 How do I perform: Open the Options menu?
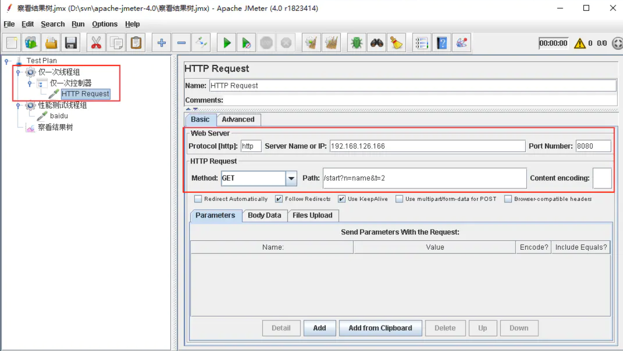(x=105, y=24)
